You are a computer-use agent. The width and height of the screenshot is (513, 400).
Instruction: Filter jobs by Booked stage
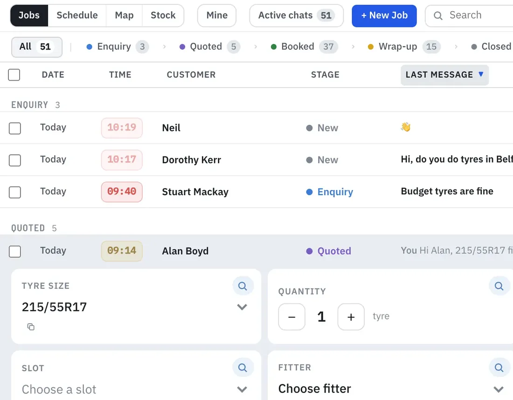304,47
